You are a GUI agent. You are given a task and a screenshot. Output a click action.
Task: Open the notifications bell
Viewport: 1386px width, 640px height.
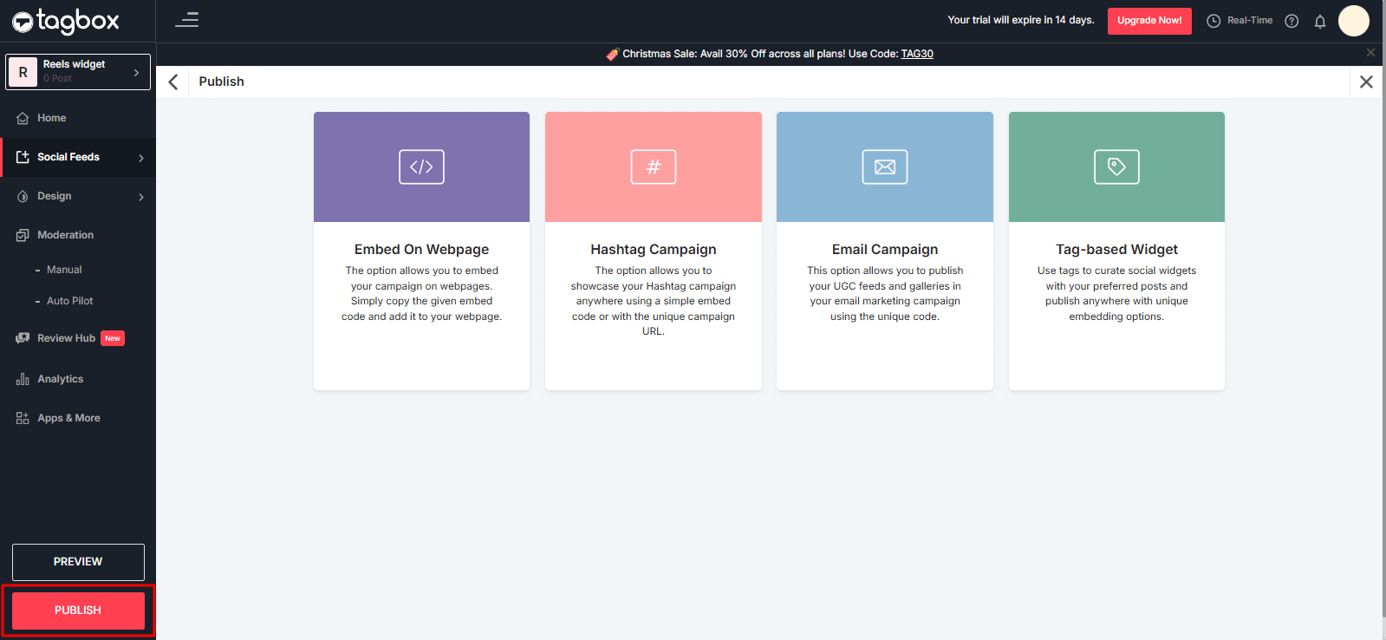click(1320, 22)
